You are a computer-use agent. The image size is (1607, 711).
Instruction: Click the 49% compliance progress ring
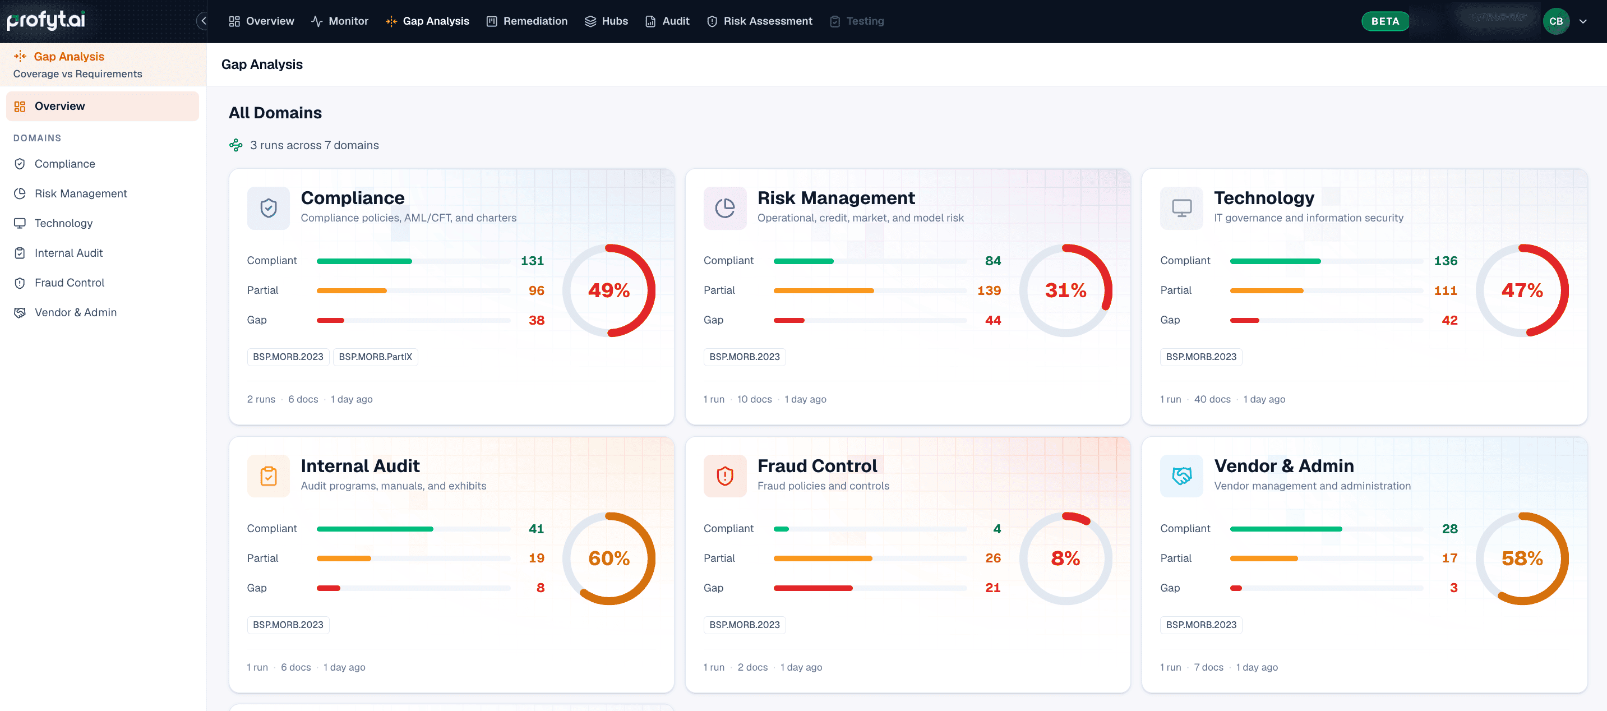(609, 290)
